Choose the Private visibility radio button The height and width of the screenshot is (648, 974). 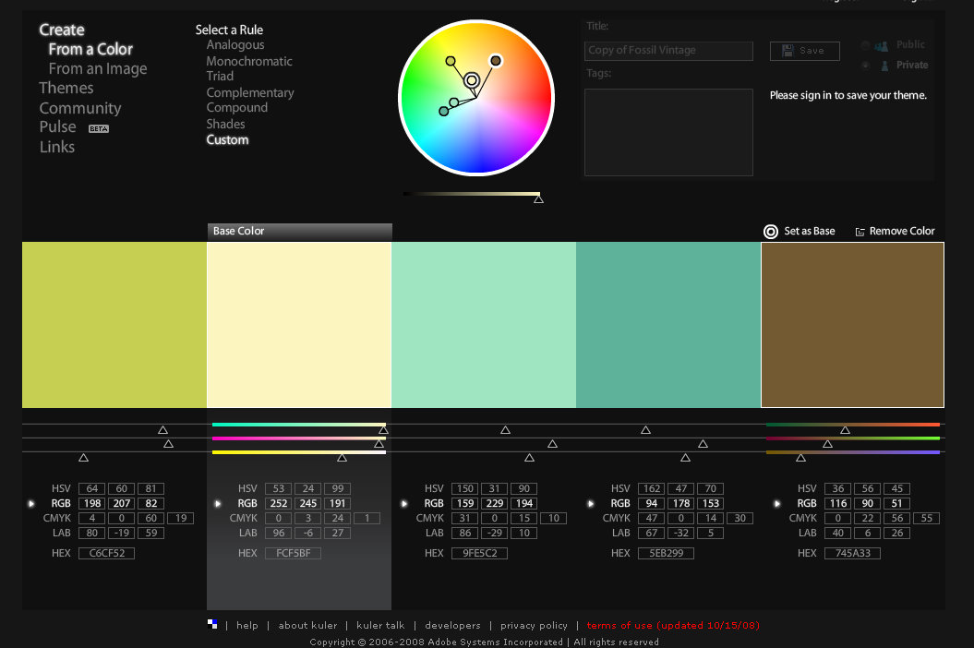coord(865,66)
